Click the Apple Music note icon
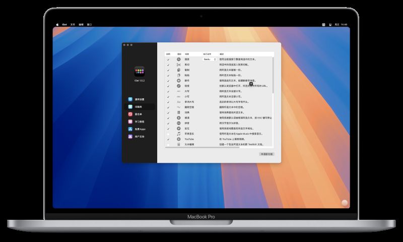Screen dimensions: 403x242 click(178, 134)
